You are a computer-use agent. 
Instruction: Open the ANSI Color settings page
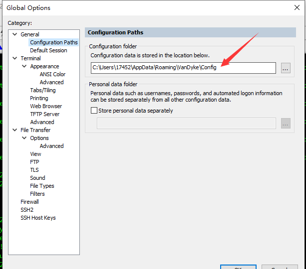[x=52, y=74]
